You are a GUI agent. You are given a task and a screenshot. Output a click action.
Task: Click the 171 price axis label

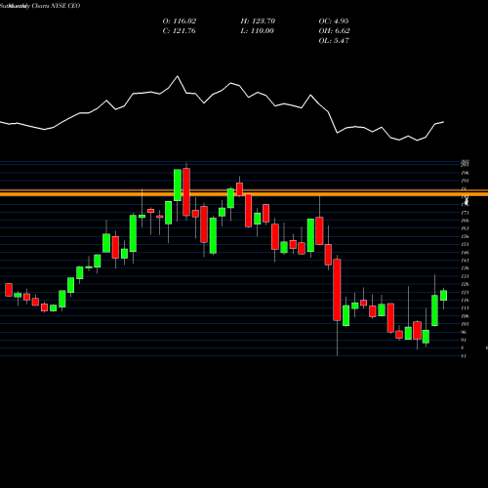465,213
